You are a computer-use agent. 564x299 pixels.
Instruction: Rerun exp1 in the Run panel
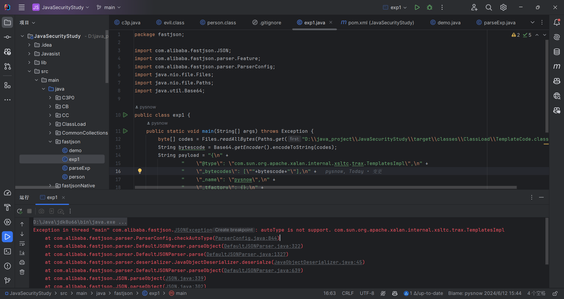(x=20, y=211)
